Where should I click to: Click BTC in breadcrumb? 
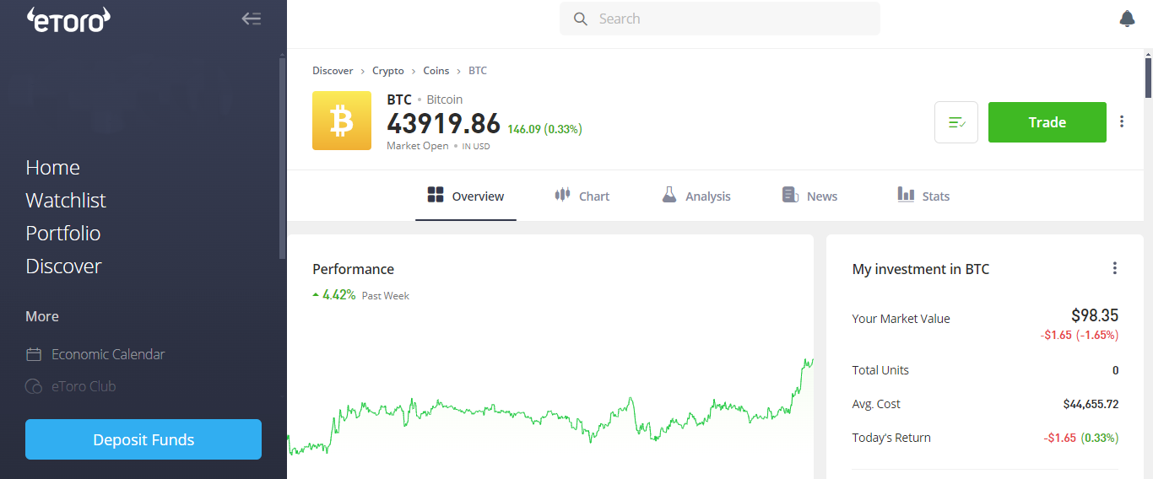[x=478, y=71]
